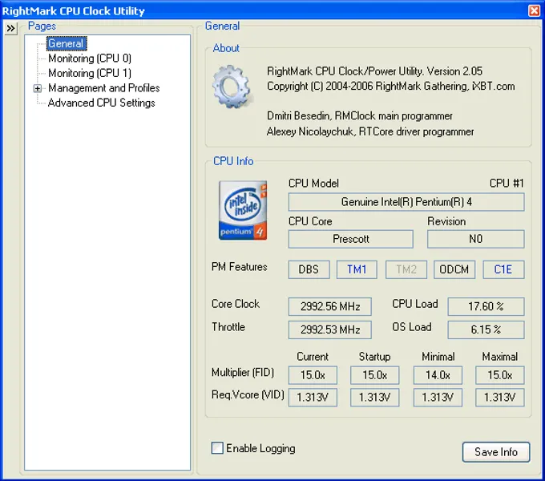Click the Copyright RightMark Gathering iXBT.com line

(x=390, y=87)
